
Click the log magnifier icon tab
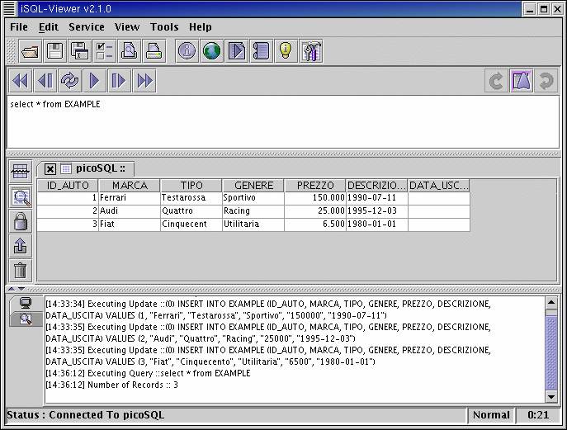(x=26, y=319)
